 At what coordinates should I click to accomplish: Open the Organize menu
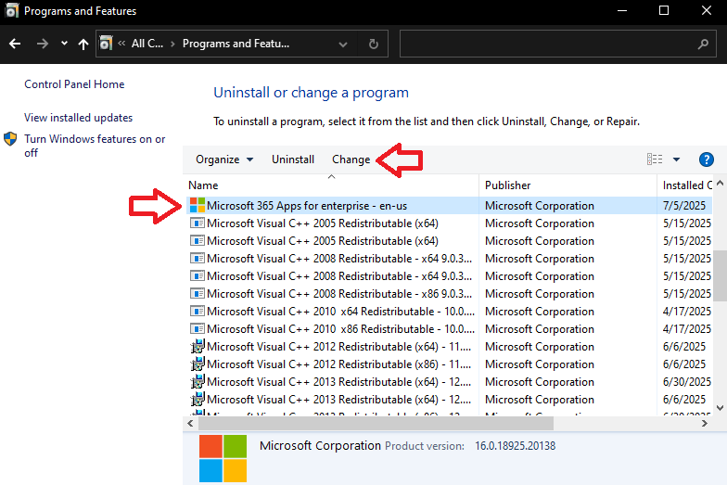(224, 160)
